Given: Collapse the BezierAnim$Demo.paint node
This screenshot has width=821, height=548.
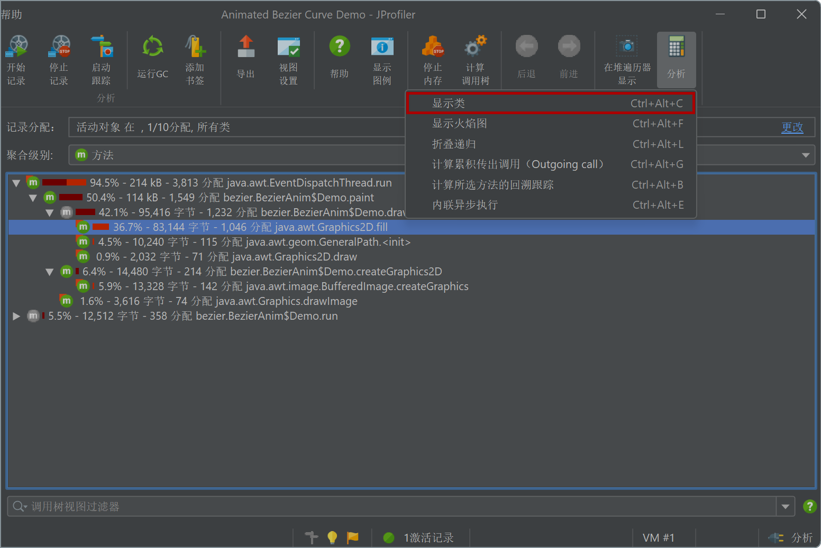Looking at the screenshot, I should pos(33,198).
